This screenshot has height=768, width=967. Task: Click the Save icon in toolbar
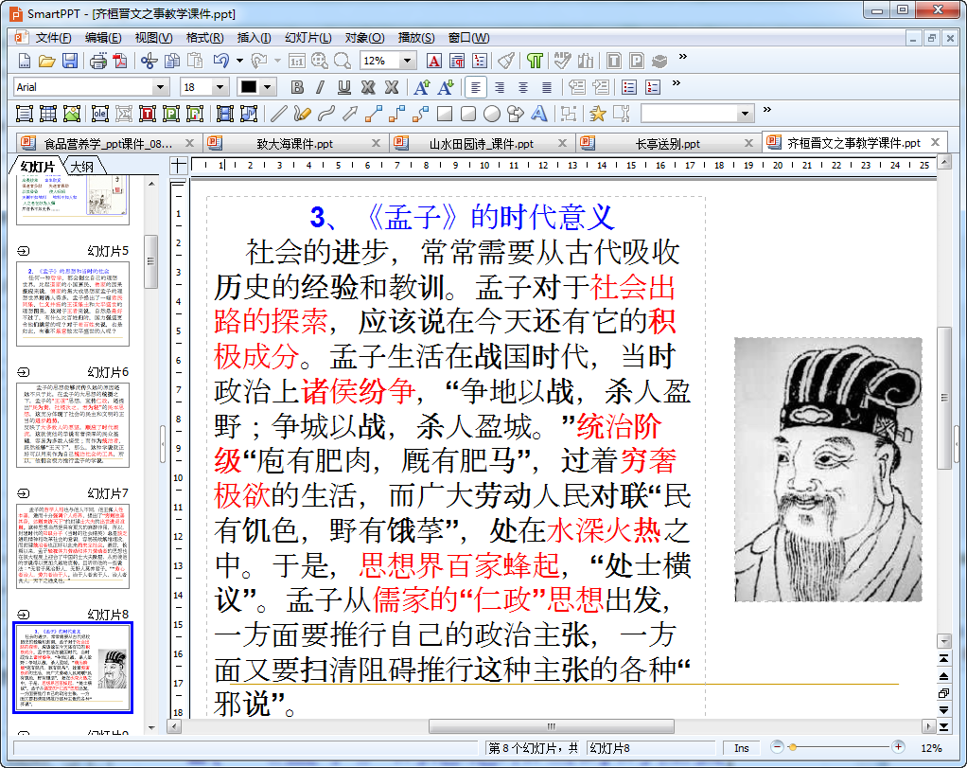point(70,62)
